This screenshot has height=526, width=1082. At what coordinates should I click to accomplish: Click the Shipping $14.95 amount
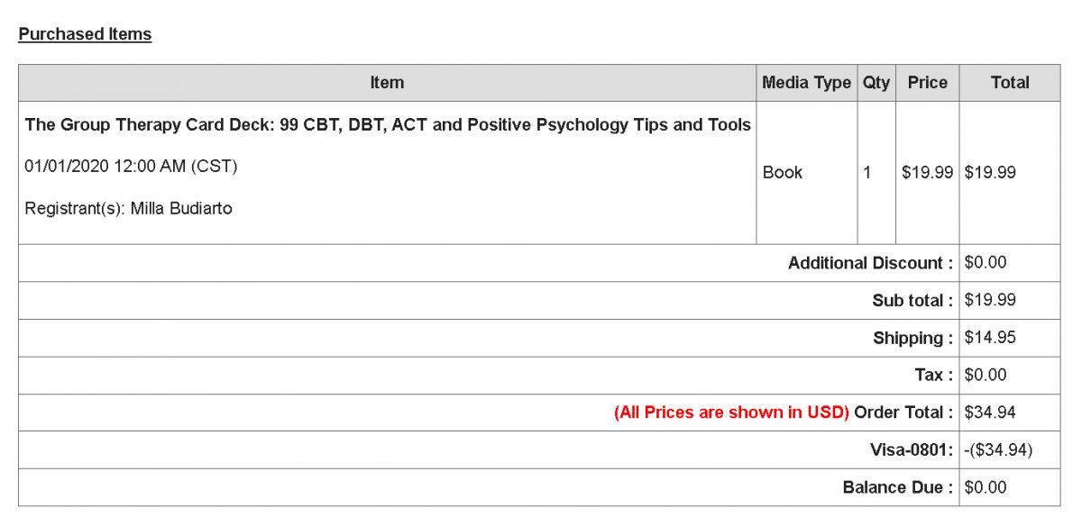(990, 338)
